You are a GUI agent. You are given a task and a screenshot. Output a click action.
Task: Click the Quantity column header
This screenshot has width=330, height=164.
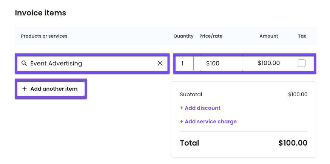pos(184,36)
